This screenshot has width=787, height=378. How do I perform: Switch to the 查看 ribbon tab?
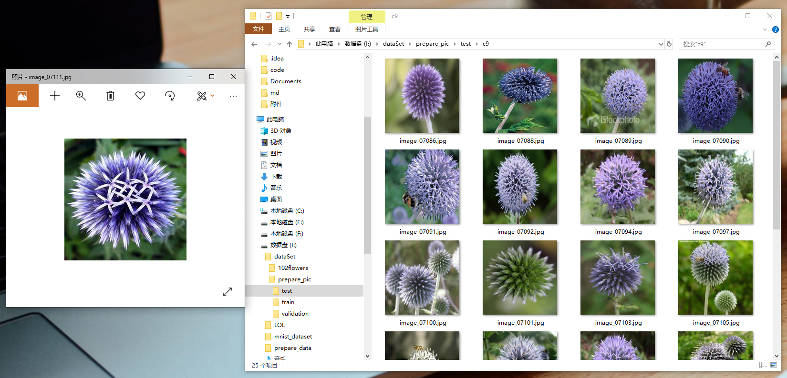pyautogui.click(x=335, y=30)
